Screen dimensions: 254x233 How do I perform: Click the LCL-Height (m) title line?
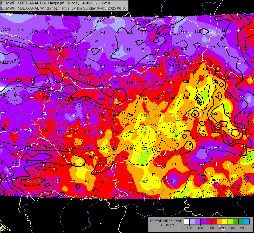point(56,3)
